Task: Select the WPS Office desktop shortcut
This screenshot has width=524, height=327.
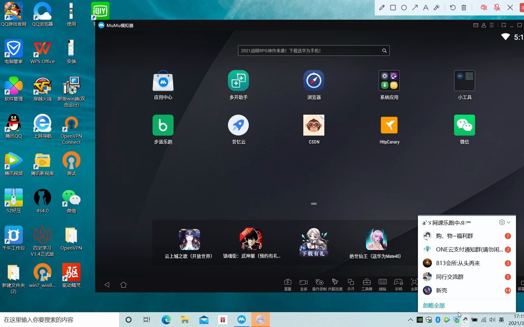Action: pos(43,52)
